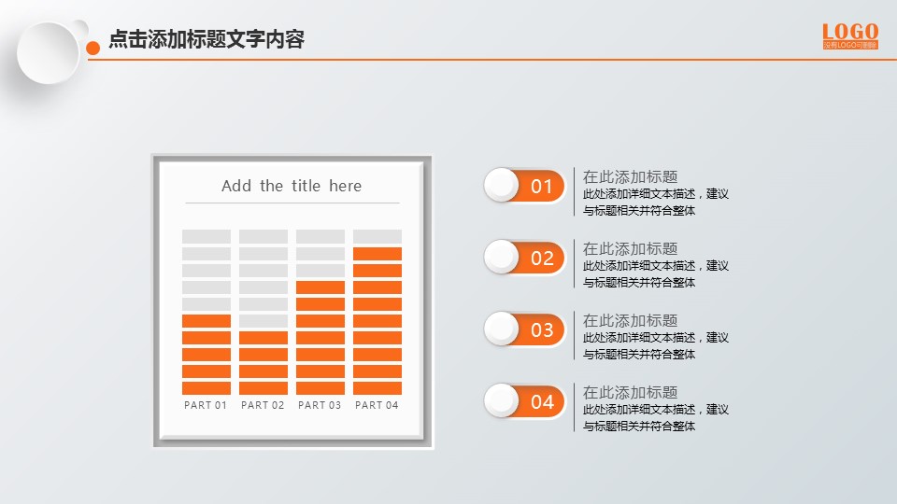Select topmost orange bar in PART 04 column
This screenshot has height=504, width=897.
coord(377,254)
